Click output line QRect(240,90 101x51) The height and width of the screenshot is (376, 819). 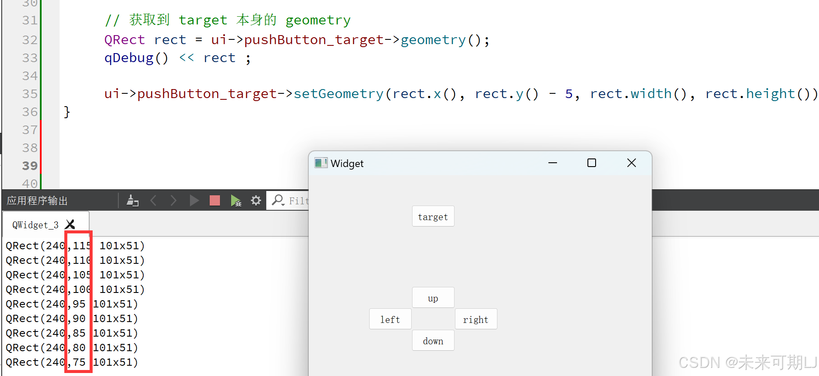(x=72, y=319)
